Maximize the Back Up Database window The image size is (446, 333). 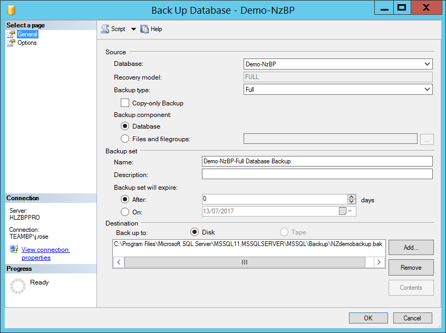402,8
